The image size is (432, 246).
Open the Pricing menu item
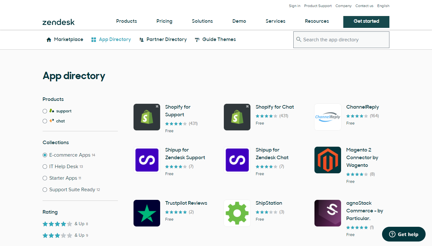tap(164, 21)
